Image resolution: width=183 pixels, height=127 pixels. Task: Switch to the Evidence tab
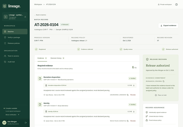(x=42, y=58)
